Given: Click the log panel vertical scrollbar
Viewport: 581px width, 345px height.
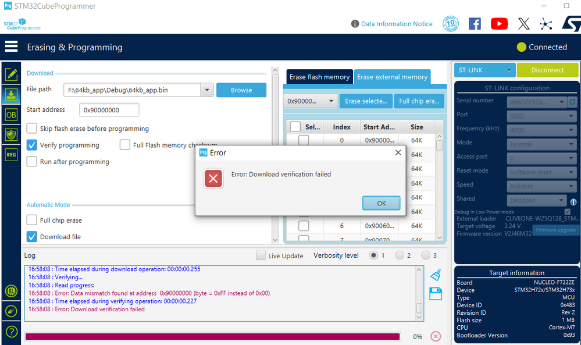Looking at the screenshot, I should click(x=419, y=293).
